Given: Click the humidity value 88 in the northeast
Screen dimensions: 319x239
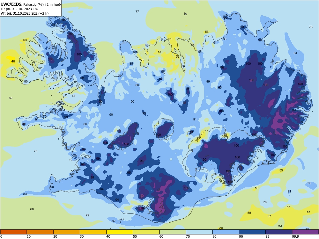Looking at the screenshot, I should 225,39.
